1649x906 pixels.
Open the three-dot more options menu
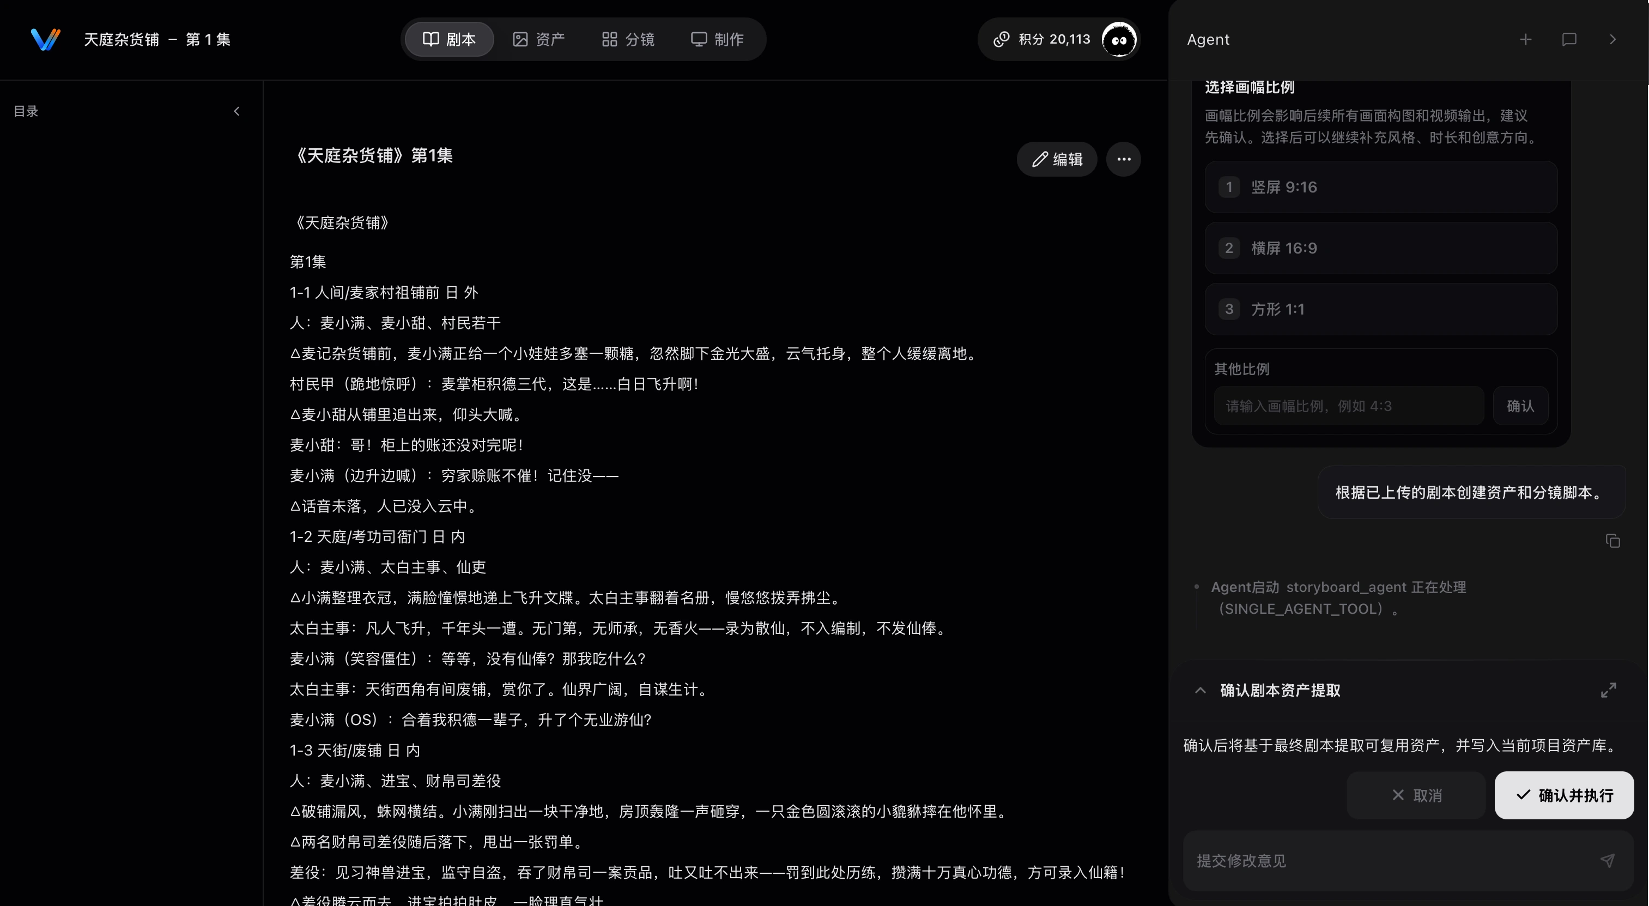1124,159
